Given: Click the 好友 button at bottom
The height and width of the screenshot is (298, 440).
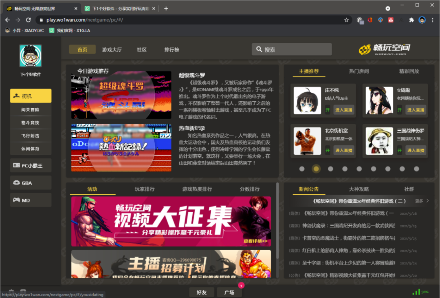Looking at the screenshot, I should [202, 292].
